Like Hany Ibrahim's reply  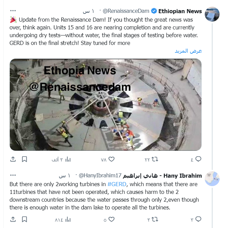pos(111,219)
